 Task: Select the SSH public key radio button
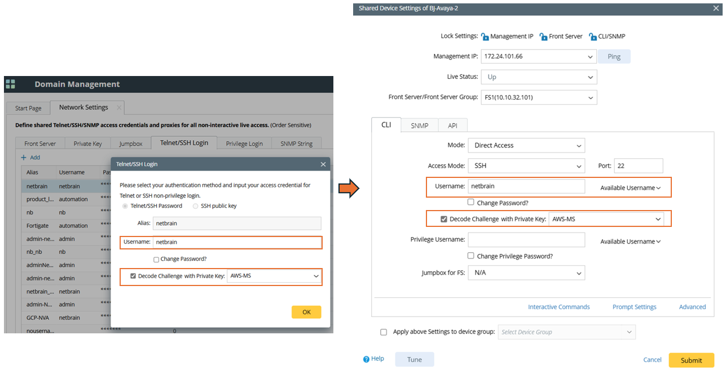(x=196, y=206)
